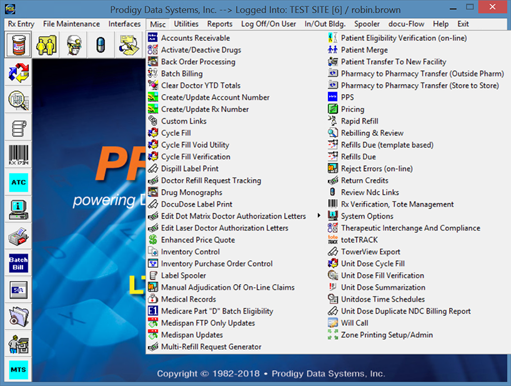Open the Reports menu
Image resolution: width=511 pixels, height=386 pixels.
pos(220,24)
